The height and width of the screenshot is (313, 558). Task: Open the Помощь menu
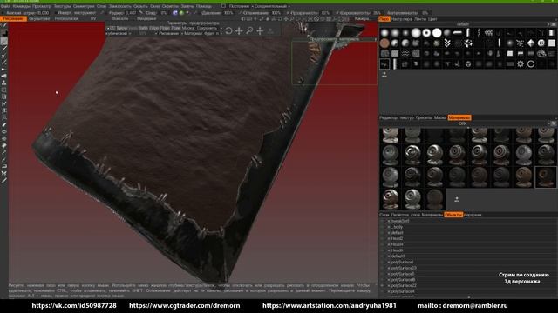pos(203,6)
